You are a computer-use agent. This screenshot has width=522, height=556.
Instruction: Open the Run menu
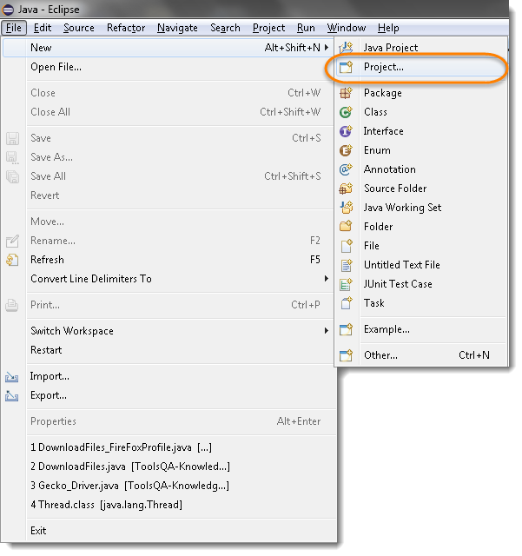pos(306,28)
